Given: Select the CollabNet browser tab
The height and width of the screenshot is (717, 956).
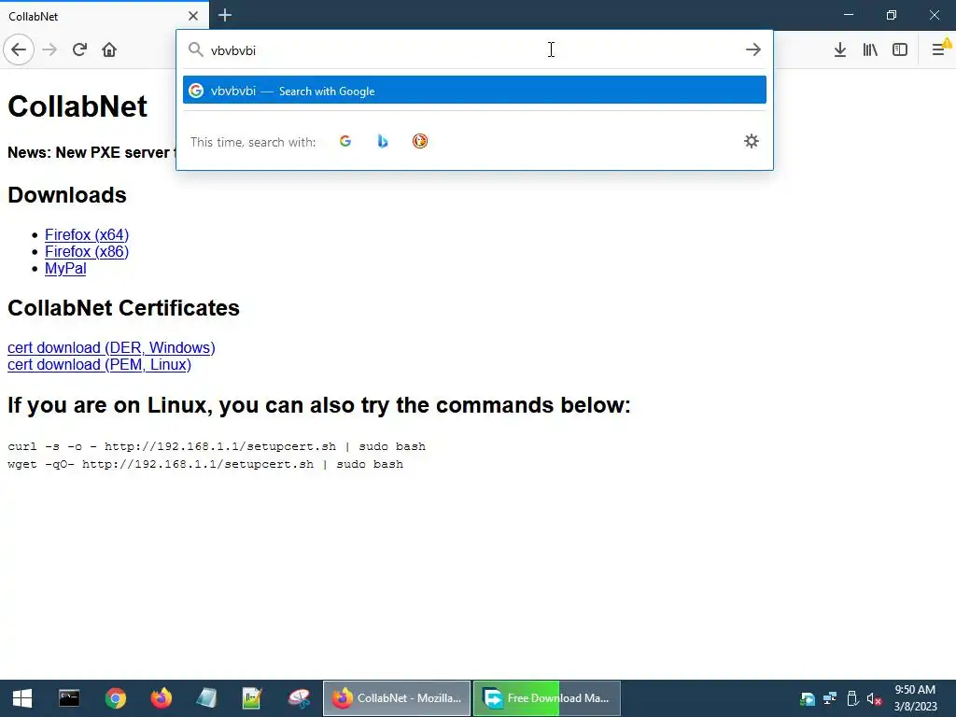Looking at the screenshot, I should (x=105, y=16).
